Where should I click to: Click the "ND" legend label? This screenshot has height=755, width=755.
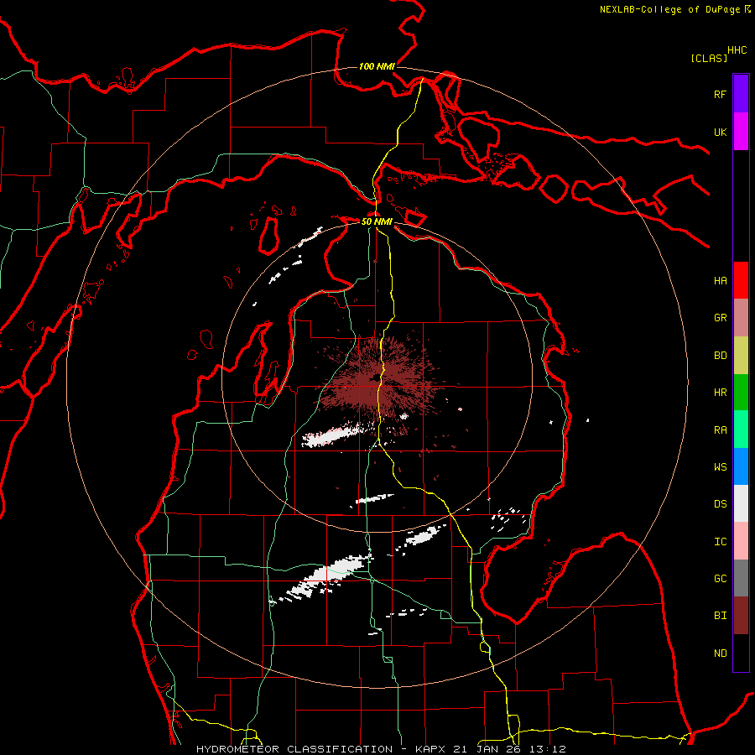tap(720, 653)
